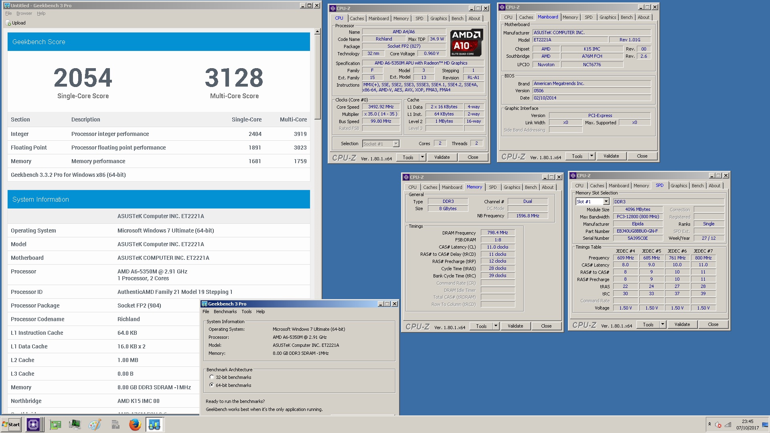
Task: Open About tab in SPD window
Action: click(x=714, y=186)
